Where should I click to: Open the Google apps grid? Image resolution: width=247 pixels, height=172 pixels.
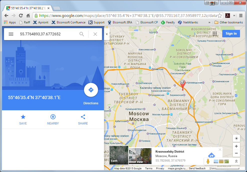[x=215, y=34]
